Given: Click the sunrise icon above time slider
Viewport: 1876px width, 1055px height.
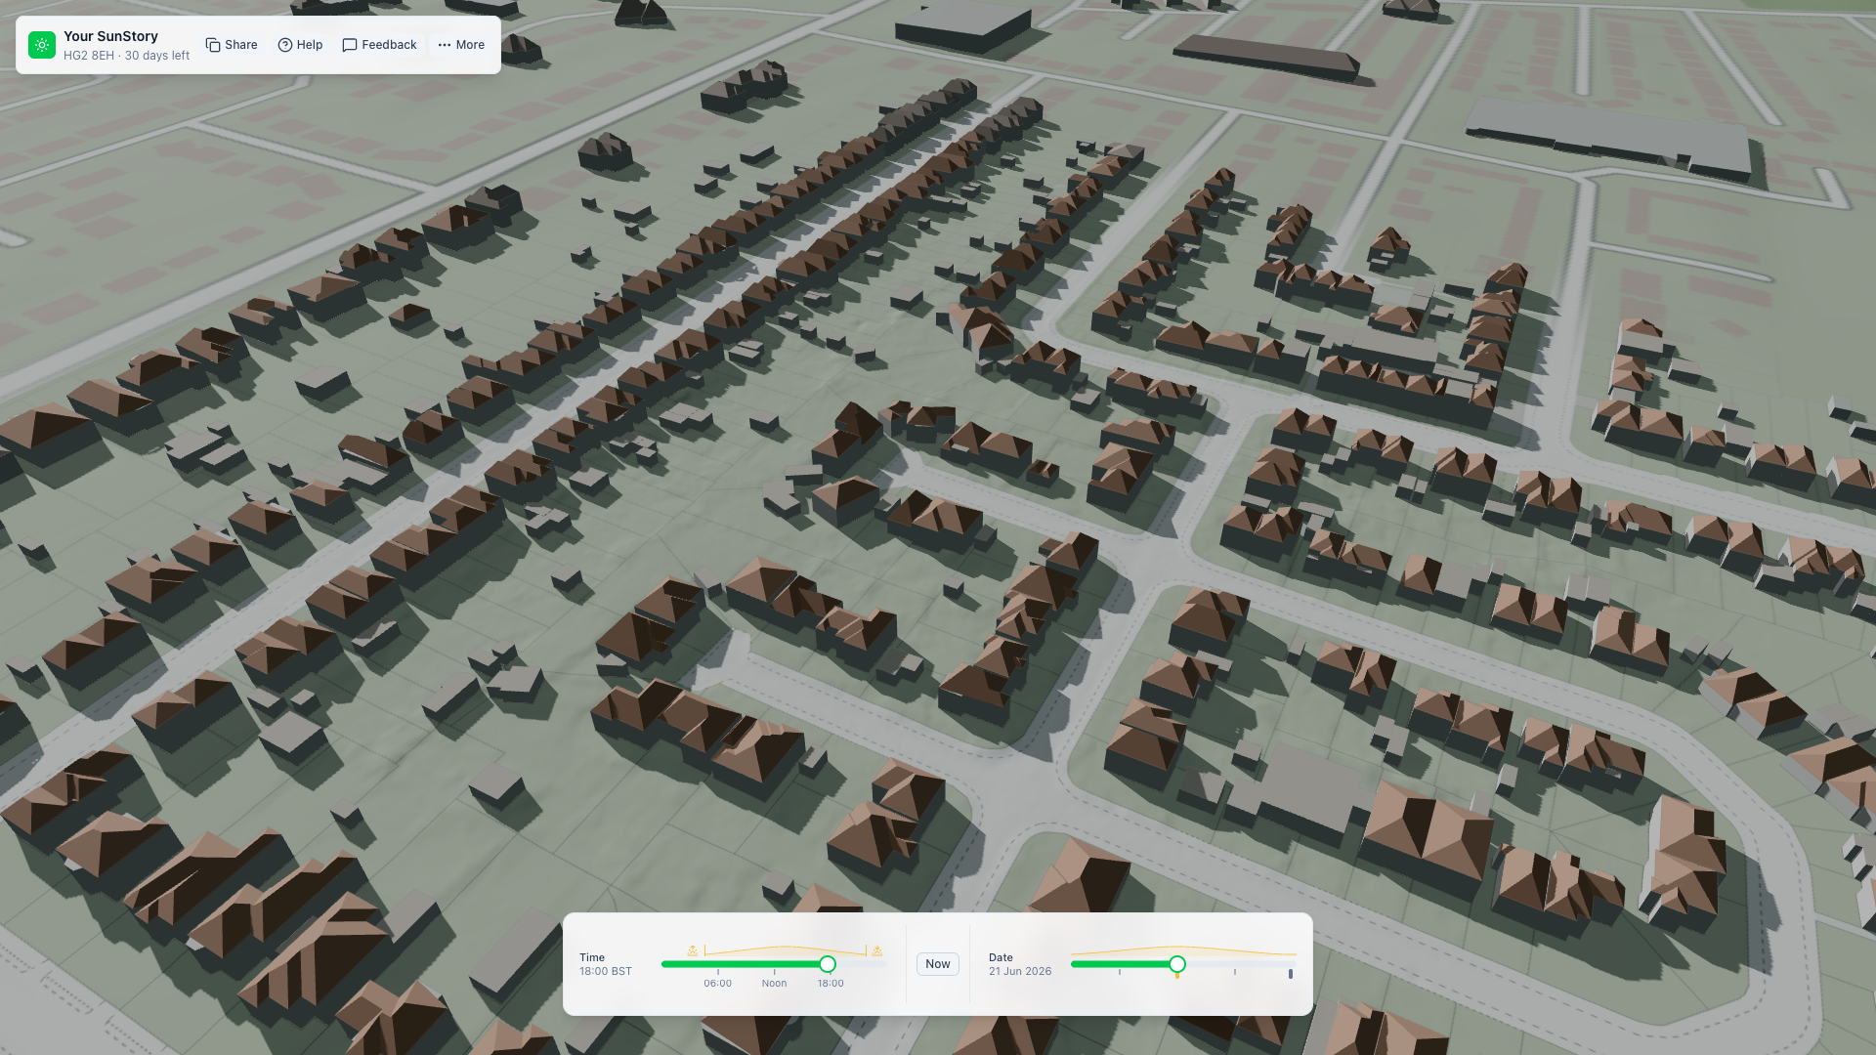Looking at the screenshot, I should click(693, 950).
